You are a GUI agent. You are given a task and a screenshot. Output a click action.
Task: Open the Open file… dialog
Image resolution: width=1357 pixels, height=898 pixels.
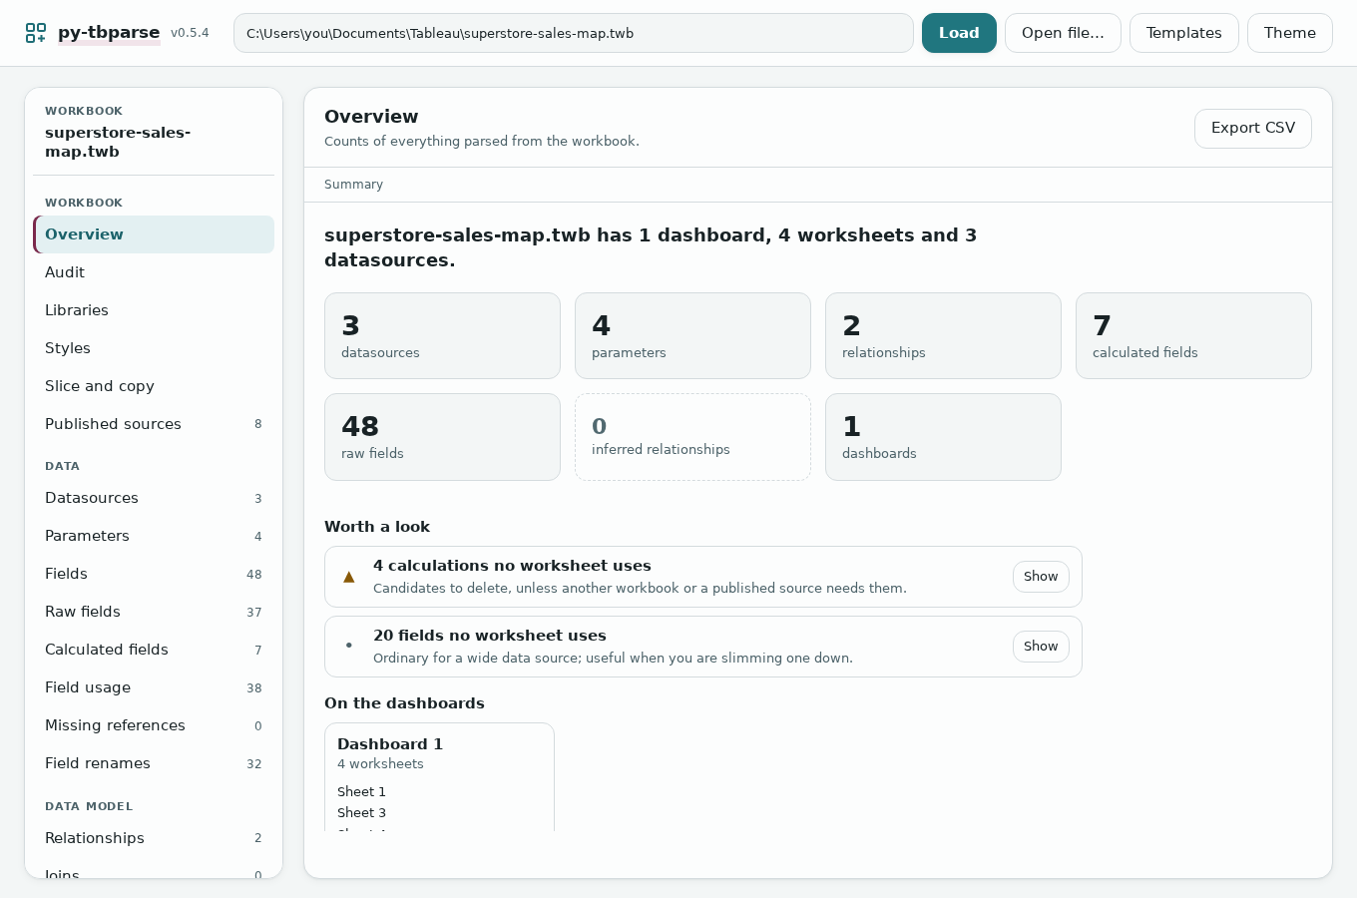(1063, 33)
